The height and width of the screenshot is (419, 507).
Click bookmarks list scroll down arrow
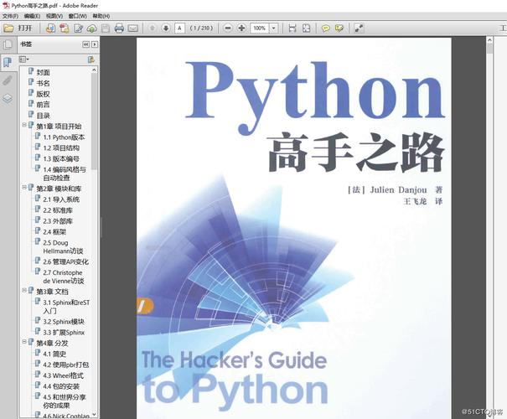point(94,414)
